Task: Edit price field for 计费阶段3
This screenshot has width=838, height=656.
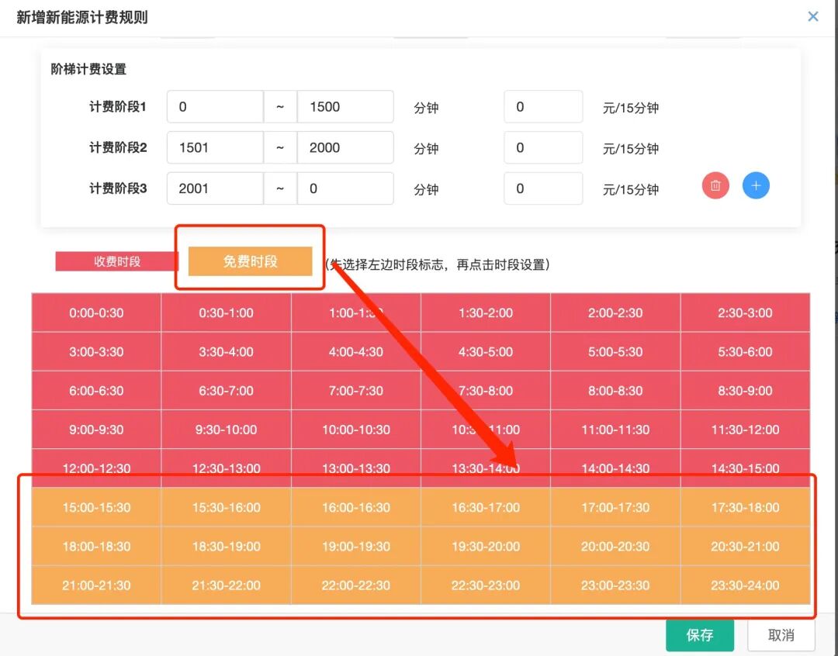Action: pyautogui.click(x=543, y=188)
